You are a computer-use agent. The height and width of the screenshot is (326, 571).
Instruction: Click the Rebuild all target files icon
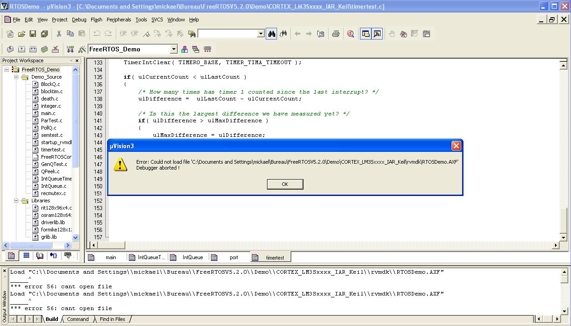[x=33, y=49]
